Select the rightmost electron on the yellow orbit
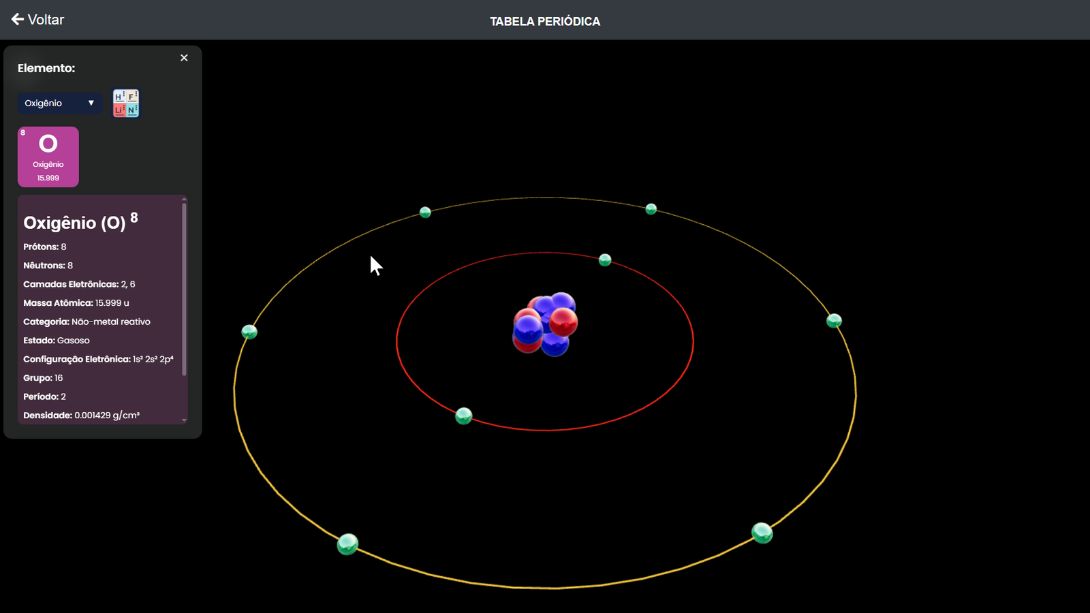 834,321
